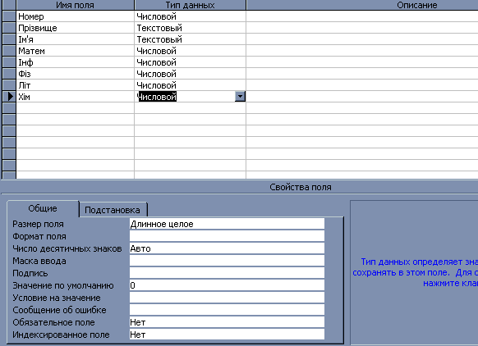Select the Хім field name cell
Viewport: 478px width, 346px height.
point(75,97)
